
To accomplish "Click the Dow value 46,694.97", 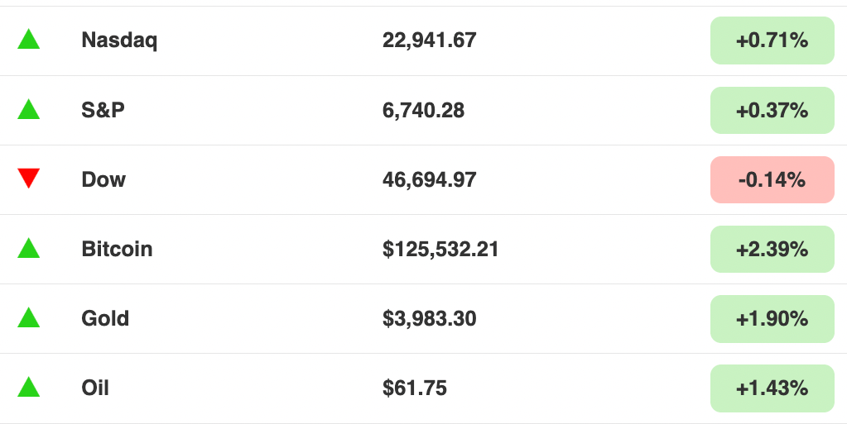I will [x=429, y=179].
